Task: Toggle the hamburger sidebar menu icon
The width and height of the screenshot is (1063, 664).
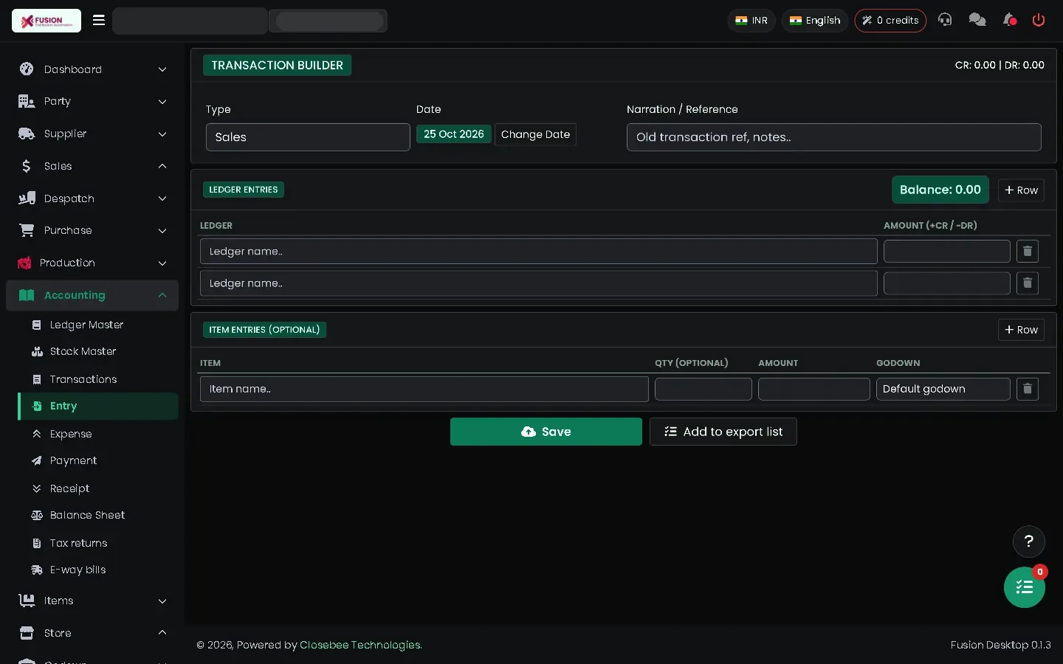Action: pos(99,21)
